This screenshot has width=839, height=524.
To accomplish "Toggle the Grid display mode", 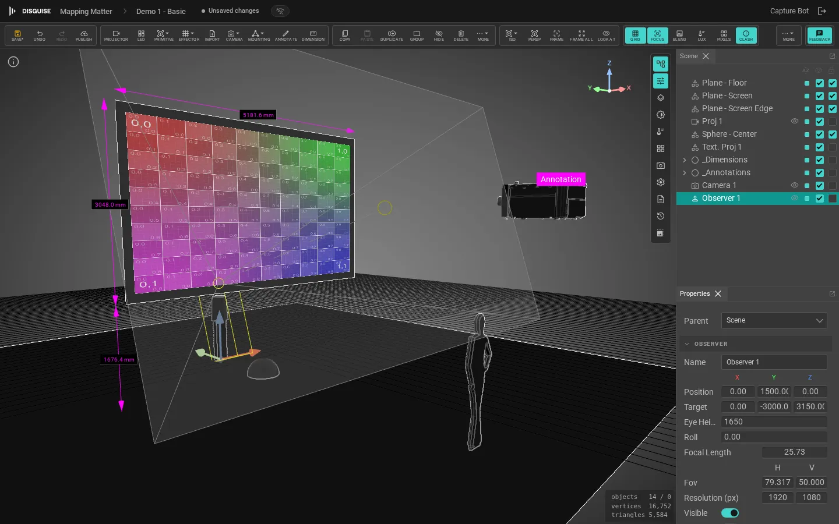I will pos(635,36).
